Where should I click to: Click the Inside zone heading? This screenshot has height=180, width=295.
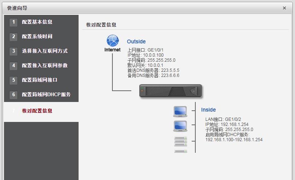208,110
